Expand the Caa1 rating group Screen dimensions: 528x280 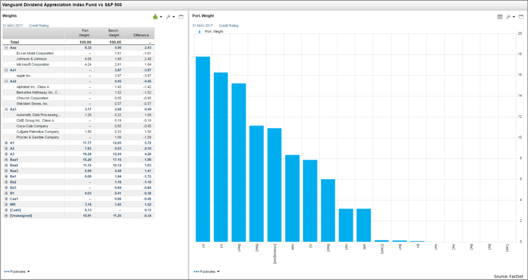[6, 198]
